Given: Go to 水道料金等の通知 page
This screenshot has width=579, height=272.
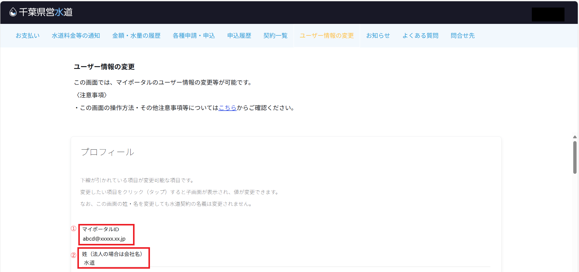Looking at the screenshot, I should [76, 36].
